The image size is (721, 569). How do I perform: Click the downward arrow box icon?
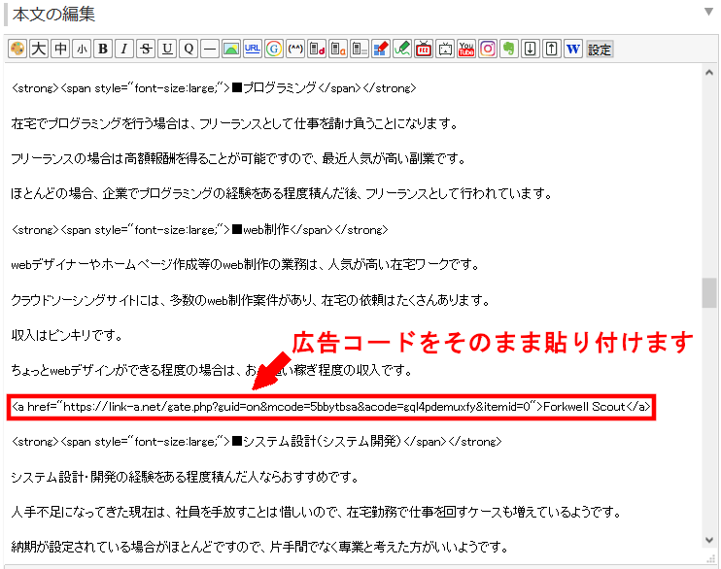pos(531,49)
